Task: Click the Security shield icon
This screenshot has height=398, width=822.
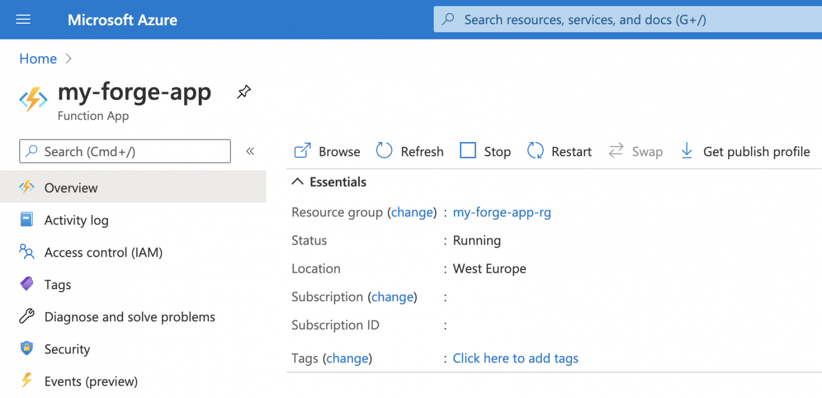Action: click(x=27, y=348)
